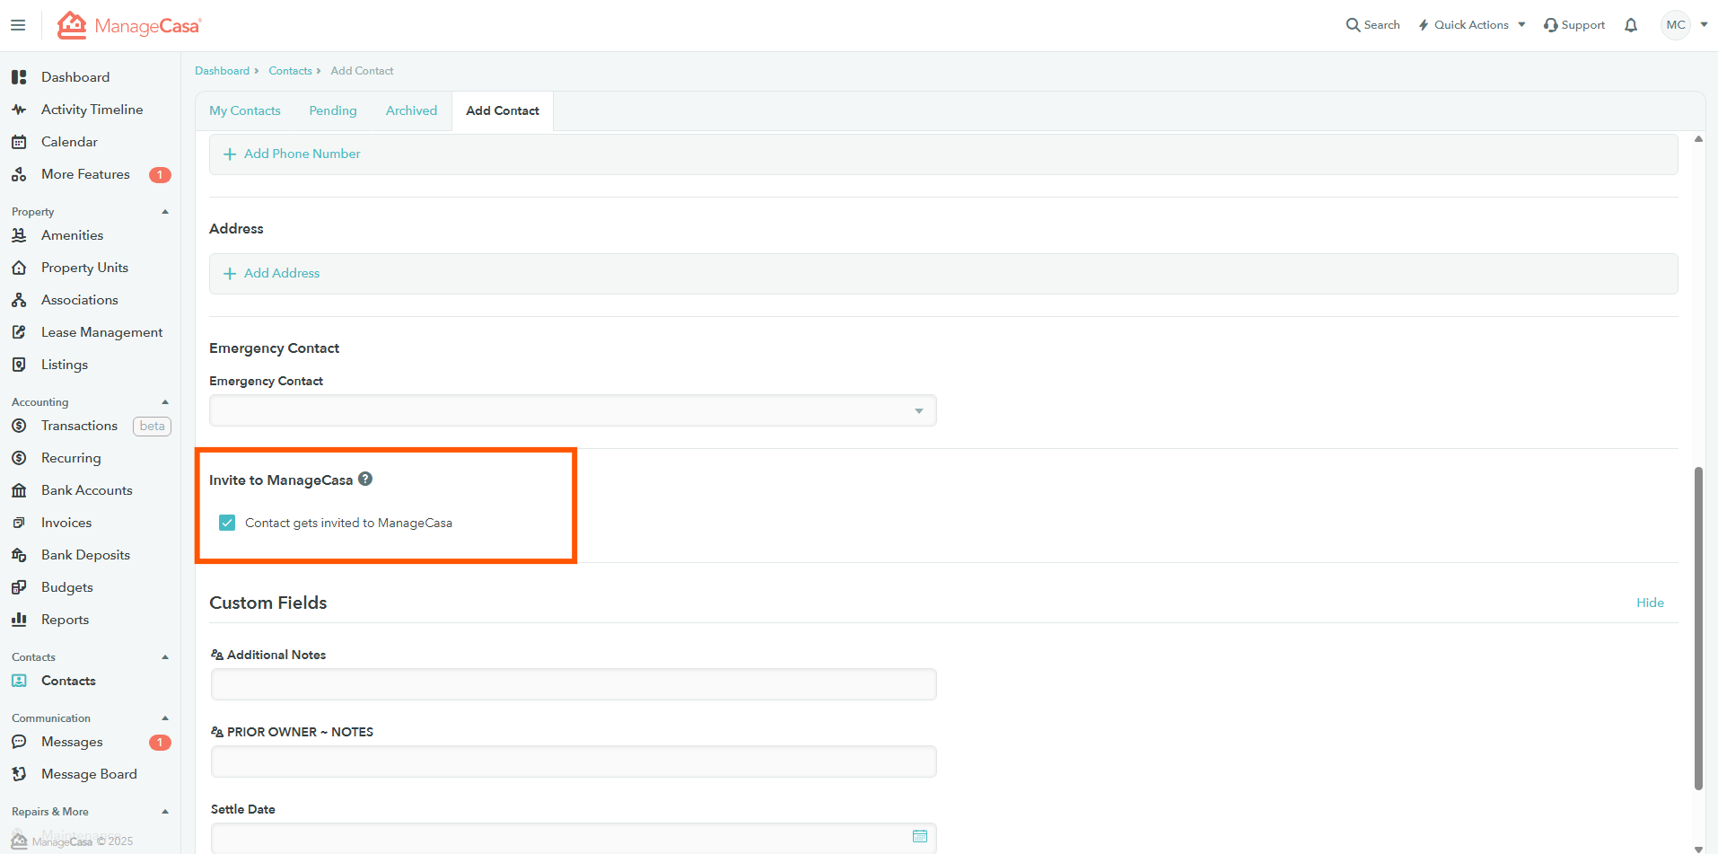1718x854 pixels.
Task: Hide the Custom Fields section
Action: pos(1650,603)
